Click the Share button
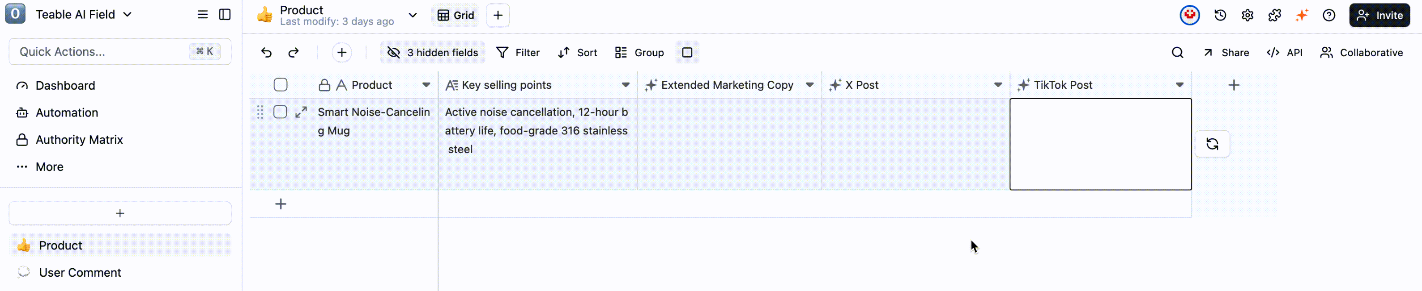This screenshot has width=1422, height=291. [1226, 52]
